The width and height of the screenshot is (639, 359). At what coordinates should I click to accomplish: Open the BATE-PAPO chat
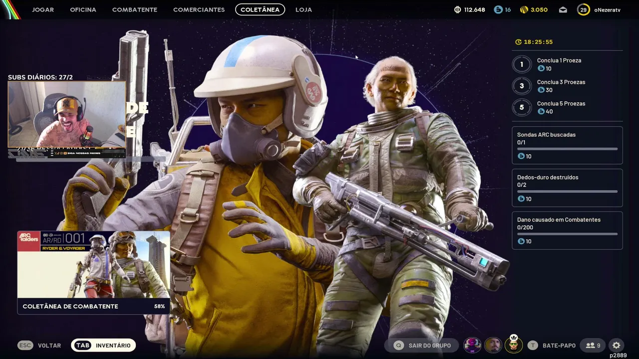coord(559,345)
